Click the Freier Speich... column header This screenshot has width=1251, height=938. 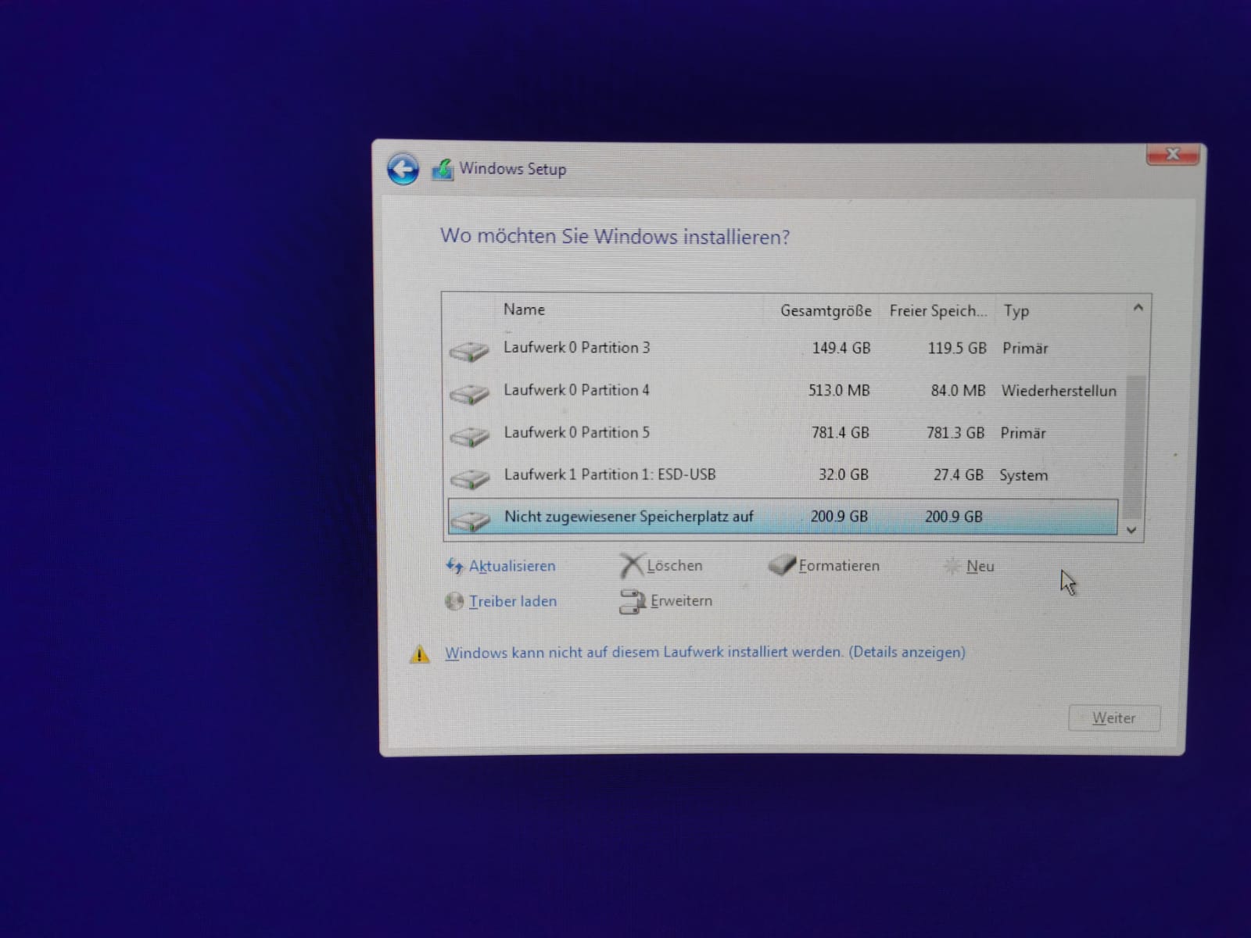click(x=937, y=310)
